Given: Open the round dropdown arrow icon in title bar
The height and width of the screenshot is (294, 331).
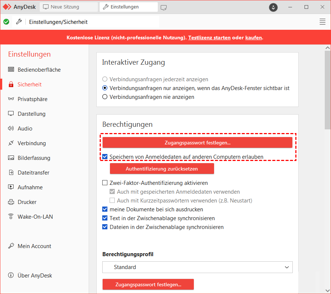Looking at the screenshot, I should 273,7.
